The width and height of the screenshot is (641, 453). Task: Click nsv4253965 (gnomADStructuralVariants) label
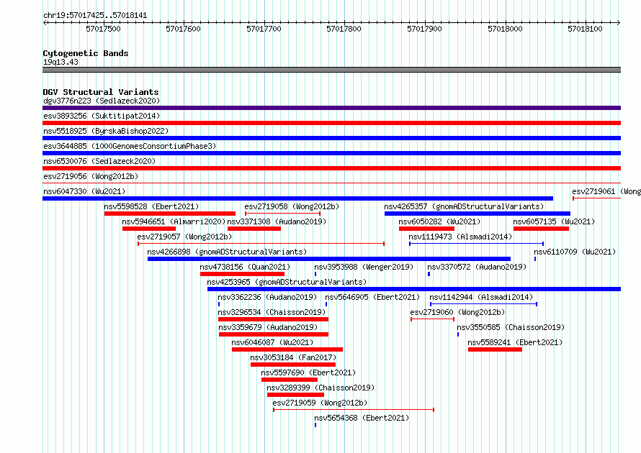287,282
